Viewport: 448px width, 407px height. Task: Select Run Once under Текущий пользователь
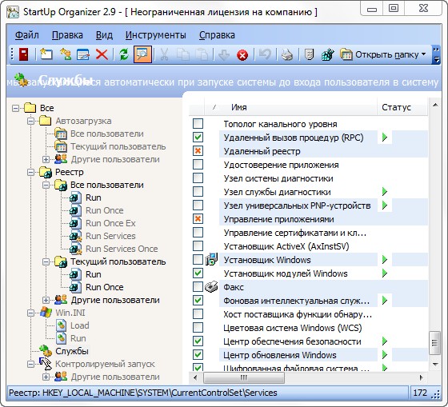[105, 287]
